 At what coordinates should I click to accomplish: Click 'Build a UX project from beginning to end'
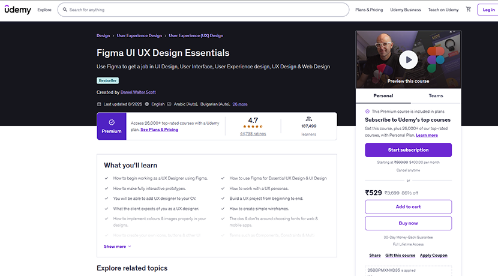click(266, 199)
